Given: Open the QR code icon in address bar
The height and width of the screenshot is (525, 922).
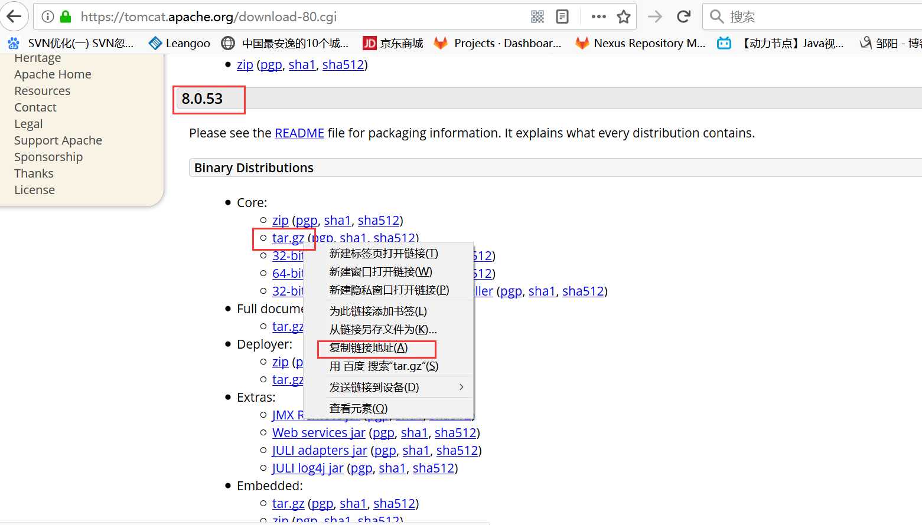Looking at the screenshot, I should click(537, 17).
